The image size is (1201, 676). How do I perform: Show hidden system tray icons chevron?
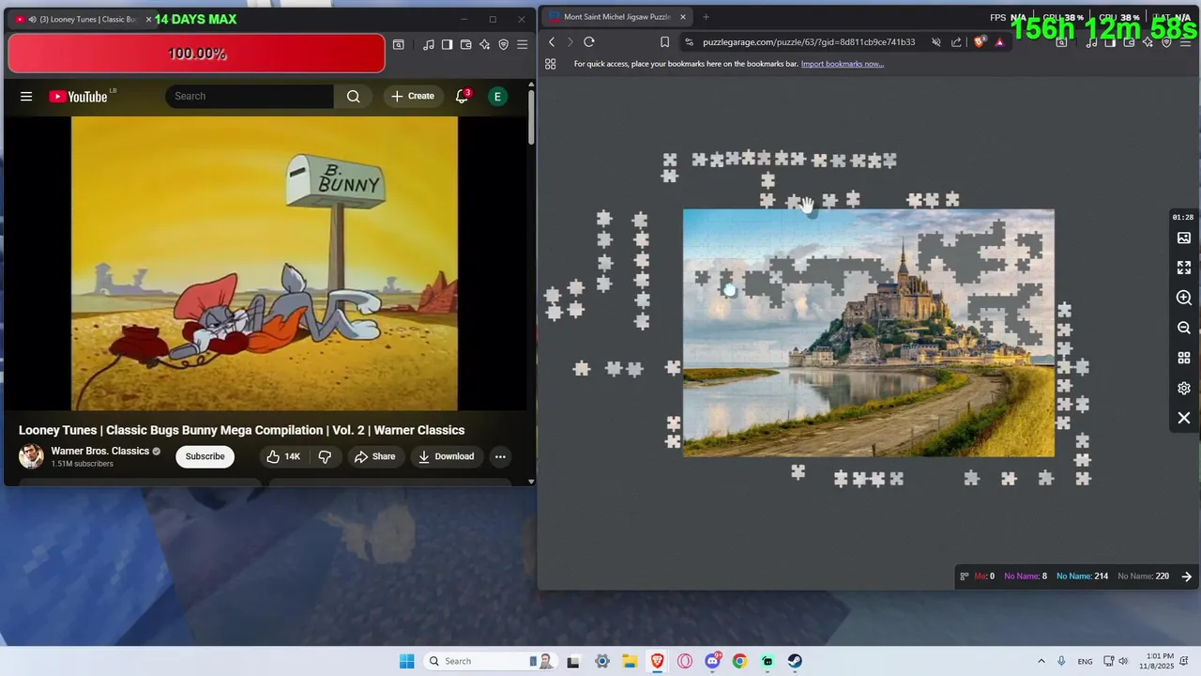click(x=1041, y=661)
